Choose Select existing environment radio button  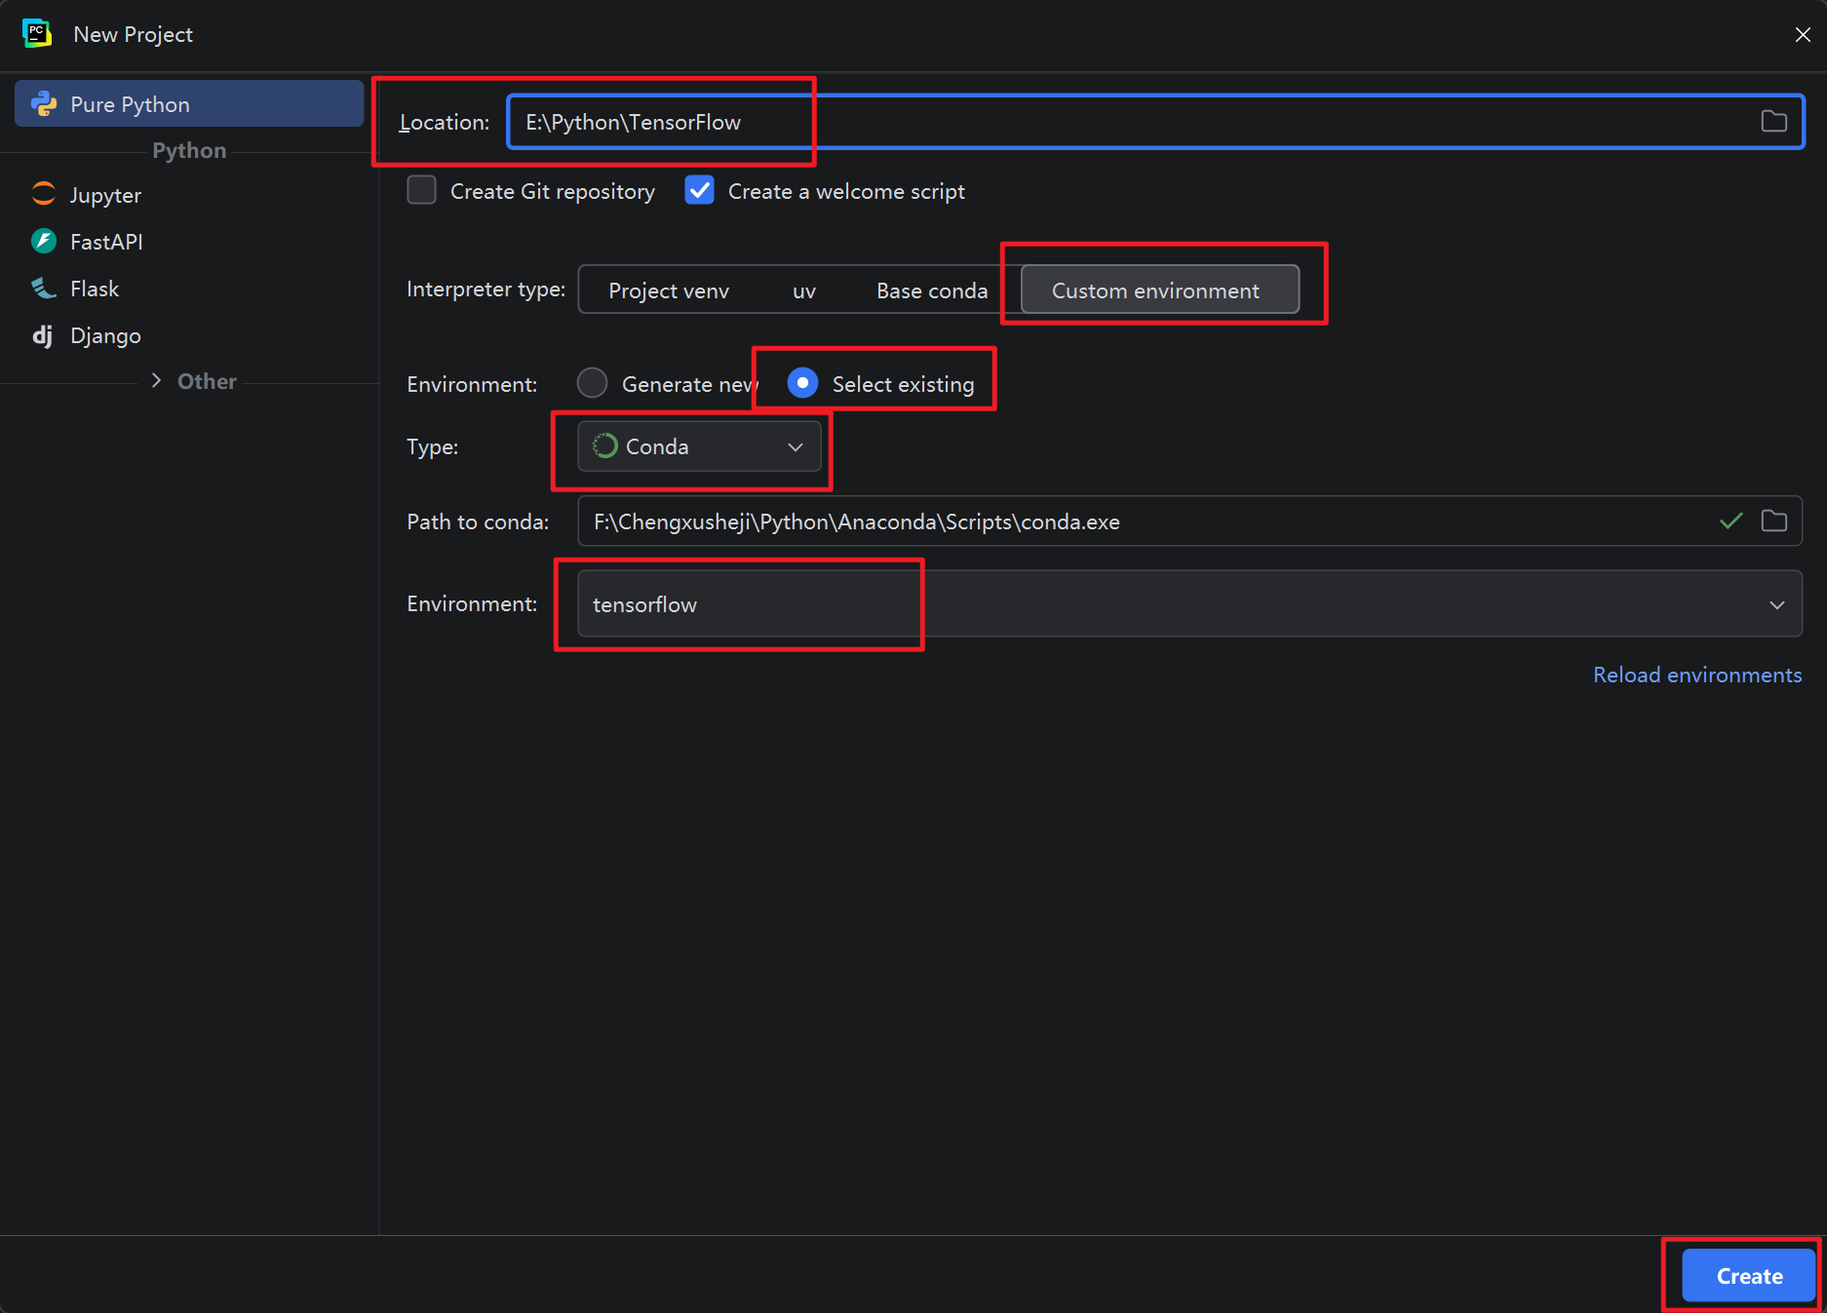pos(802,383)
